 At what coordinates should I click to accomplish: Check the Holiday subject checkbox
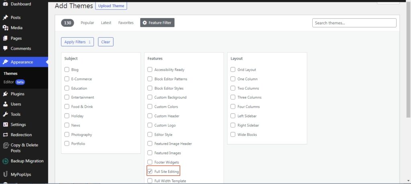67,116
